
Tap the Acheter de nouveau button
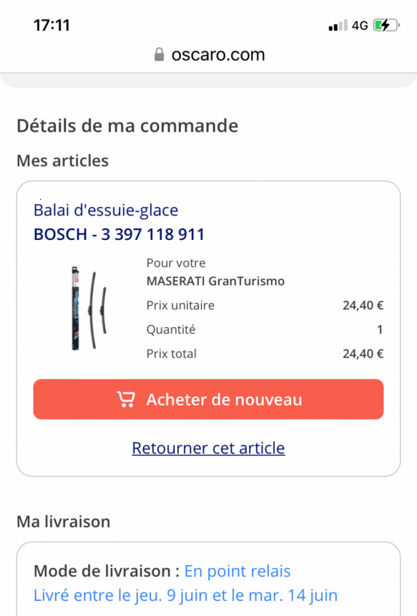point(208,399)
